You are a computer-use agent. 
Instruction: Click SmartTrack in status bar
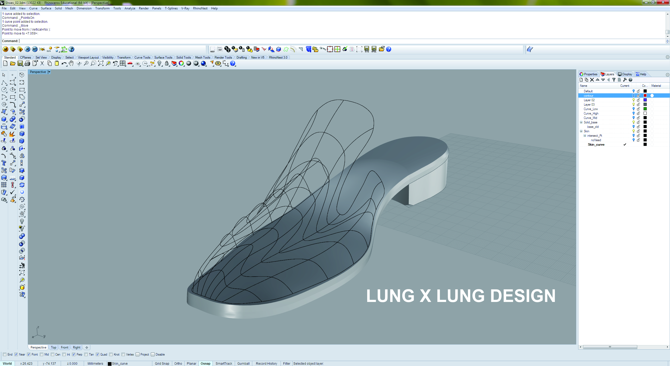pos(224,364)
